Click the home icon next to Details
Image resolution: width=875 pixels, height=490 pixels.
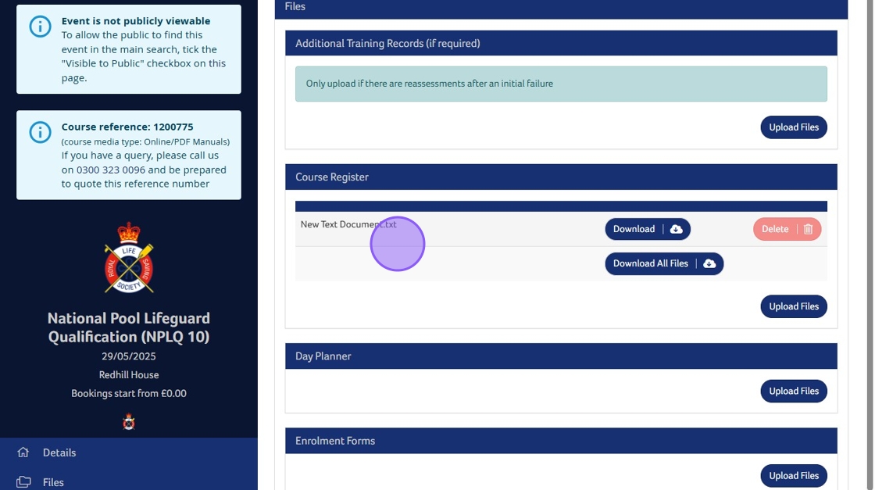23,452
